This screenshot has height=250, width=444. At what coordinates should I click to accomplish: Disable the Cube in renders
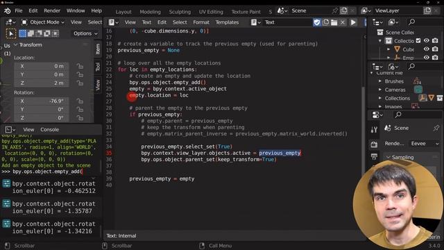[435, 49]
